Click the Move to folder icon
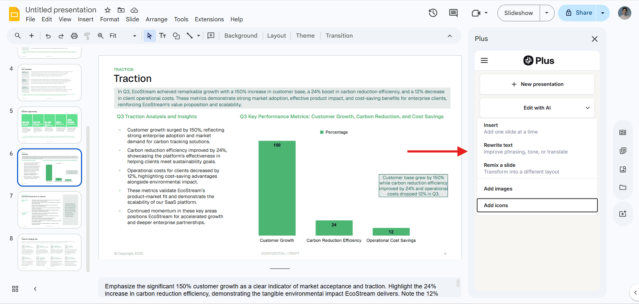Viewport: 639px width, 304px height. click(x=121, y=10)
